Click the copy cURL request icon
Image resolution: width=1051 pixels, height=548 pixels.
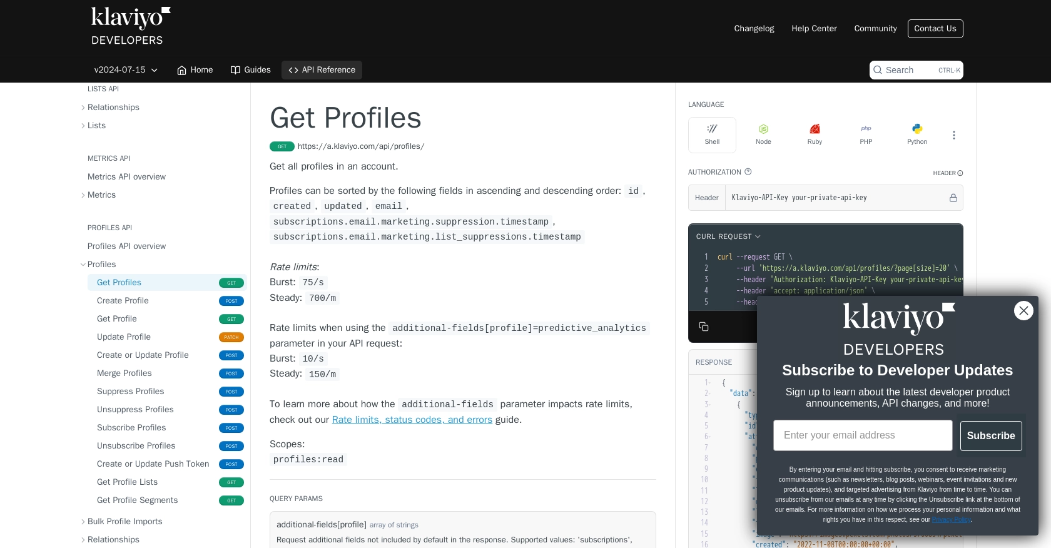[704, 327]
